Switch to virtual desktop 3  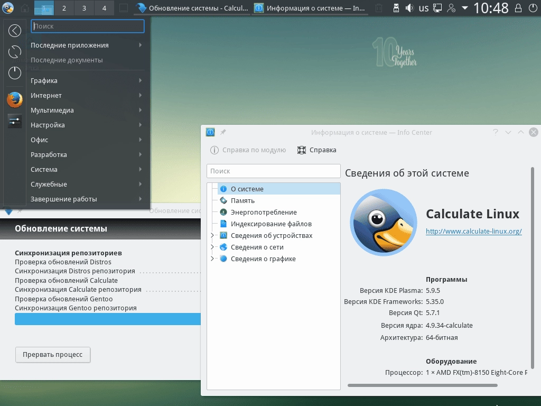tap(84, 7)
